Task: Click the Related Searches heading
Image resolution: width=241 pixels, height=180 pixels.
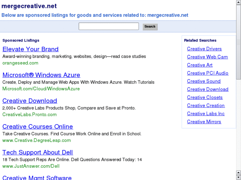Action: pyautogui.click(x=200, y=40)
